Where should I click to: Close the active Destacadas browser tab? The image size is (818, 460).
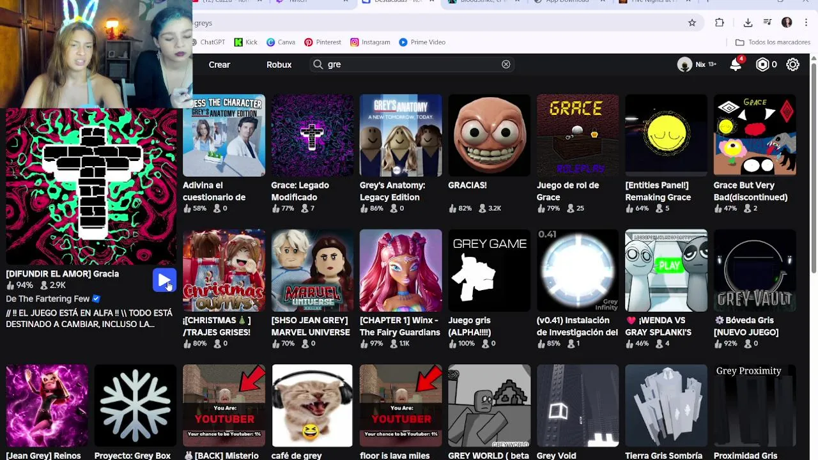(x=431, y=2)
